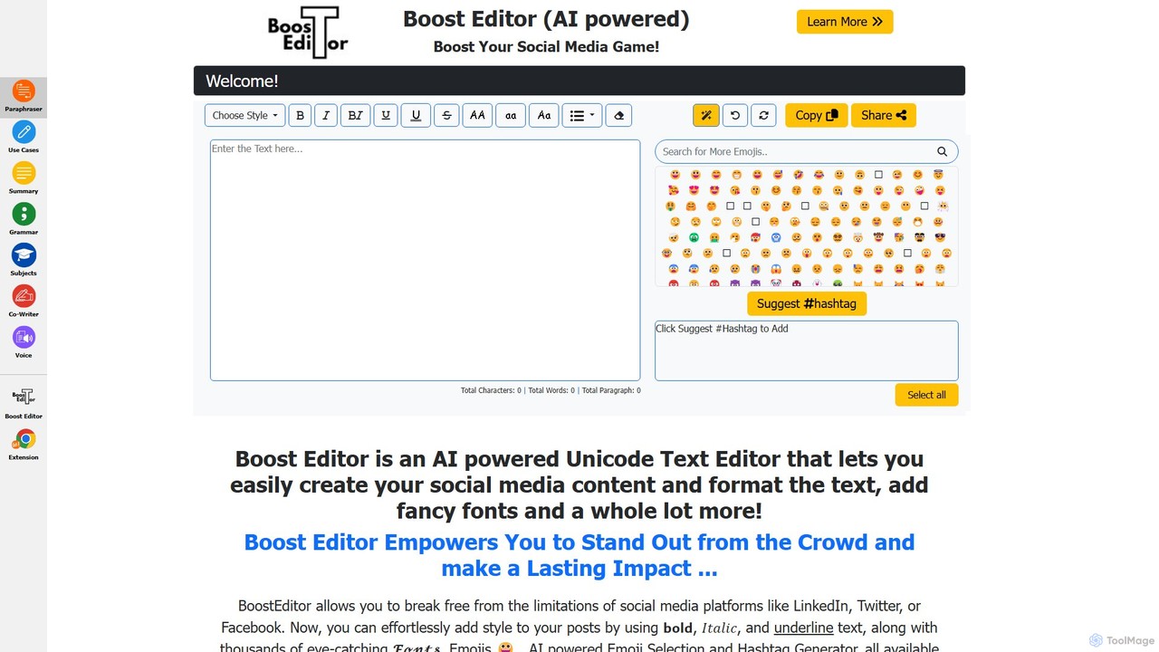This screenshot has width=1159, height=652.
Task: Convert text to lowercase with aa
Action: pos(511,115)
